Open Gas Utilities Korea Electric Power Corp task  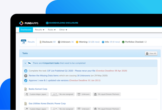(x=47, y=104)
